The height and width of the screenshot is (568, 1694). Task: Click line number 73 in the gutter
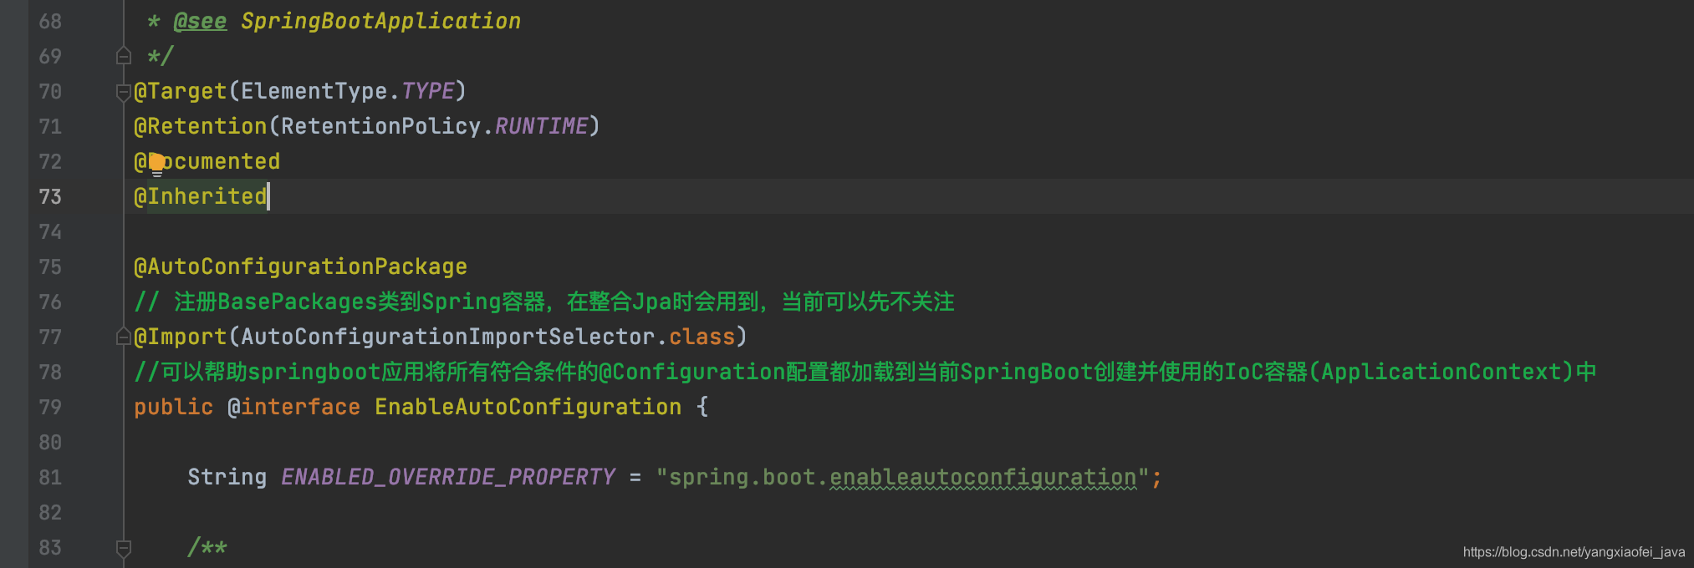[50, 196]
